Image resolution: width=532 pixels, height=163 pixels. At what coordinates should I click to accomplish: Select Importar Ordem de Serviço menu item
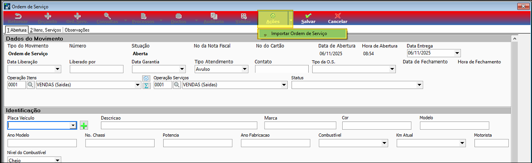(302, 33)
